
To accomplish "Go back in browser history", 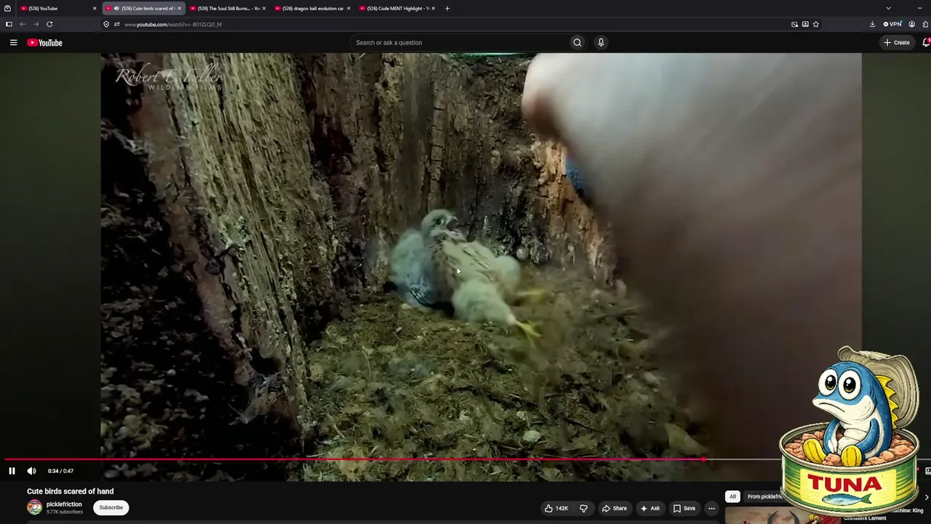I will pyautogui.click(x=23, y=24).
